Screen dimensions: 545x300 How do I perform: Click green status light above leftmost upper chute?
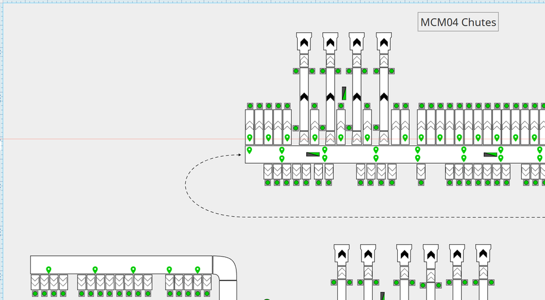point(250,106)
